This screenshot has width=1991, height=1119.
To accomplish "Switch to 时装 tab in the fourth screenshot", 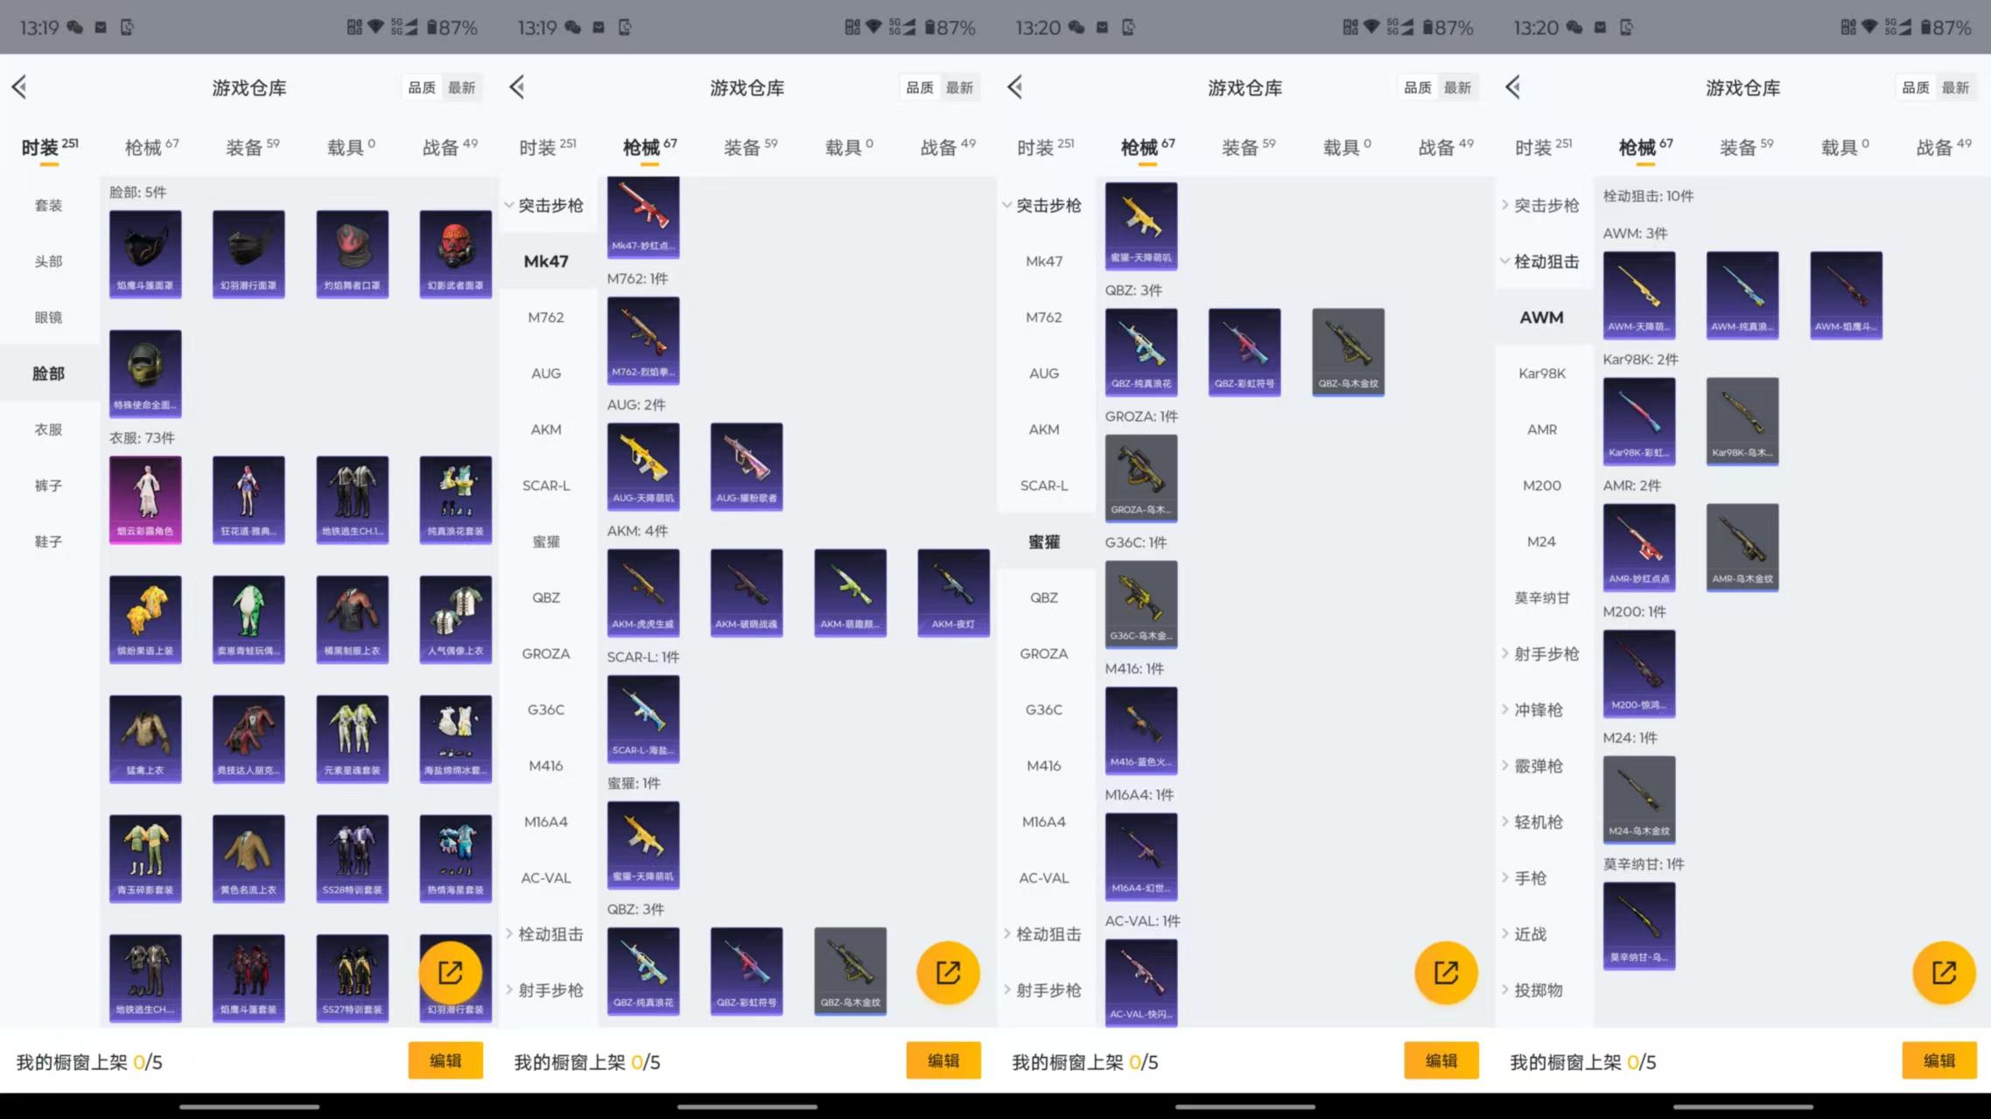I will point(1543,147).
